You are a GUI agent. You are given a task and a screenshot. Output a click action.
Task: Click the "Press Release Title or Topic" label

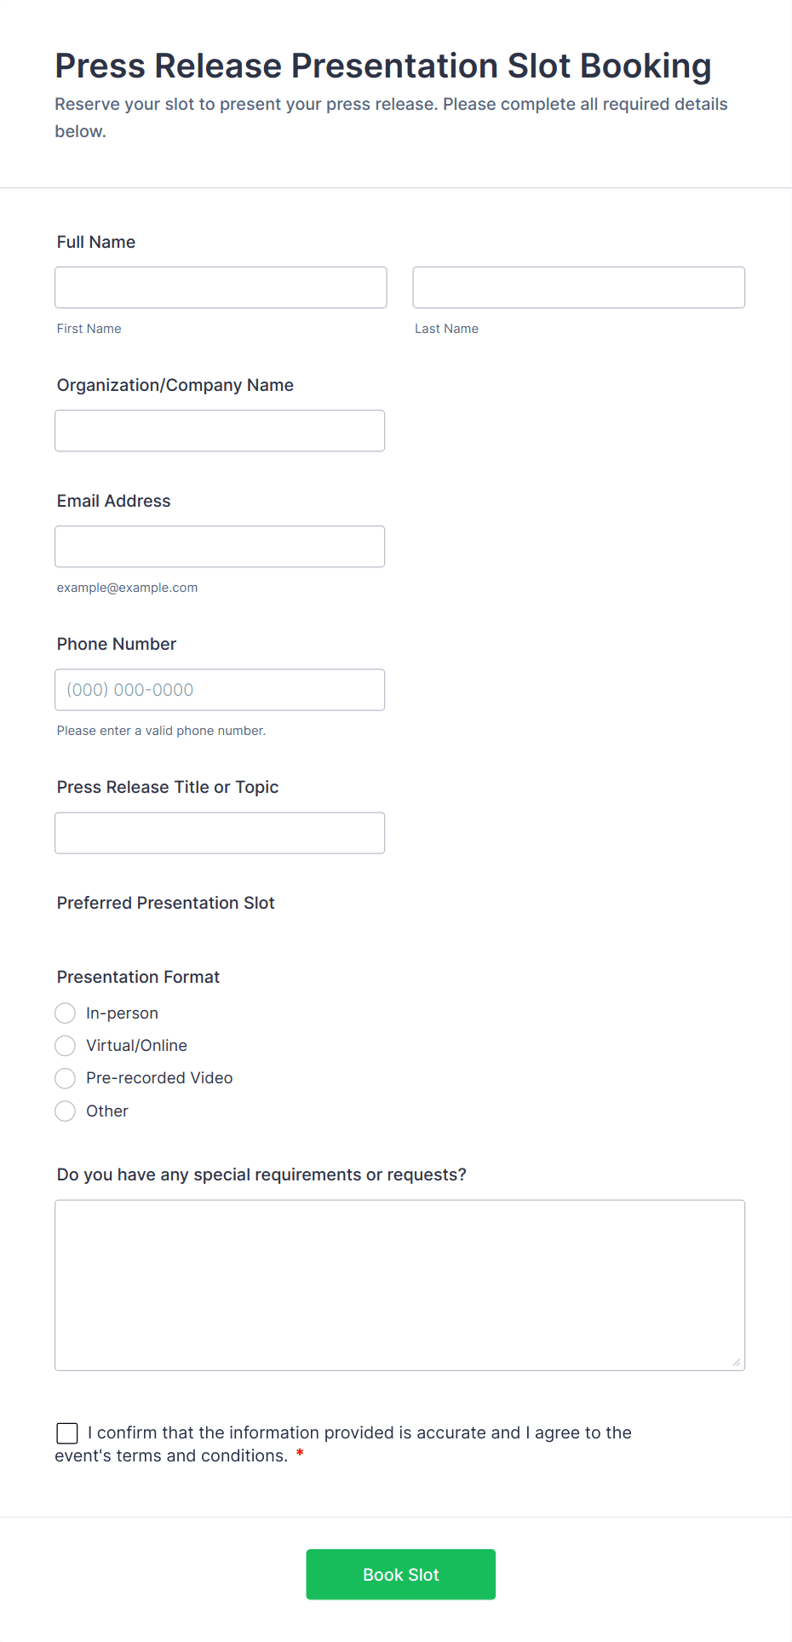pos(168,787)
